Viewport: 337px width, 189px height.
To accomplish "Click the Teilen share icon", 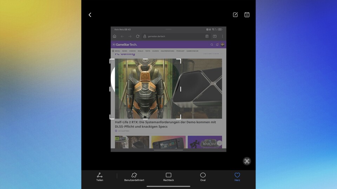I will (100, 177).
